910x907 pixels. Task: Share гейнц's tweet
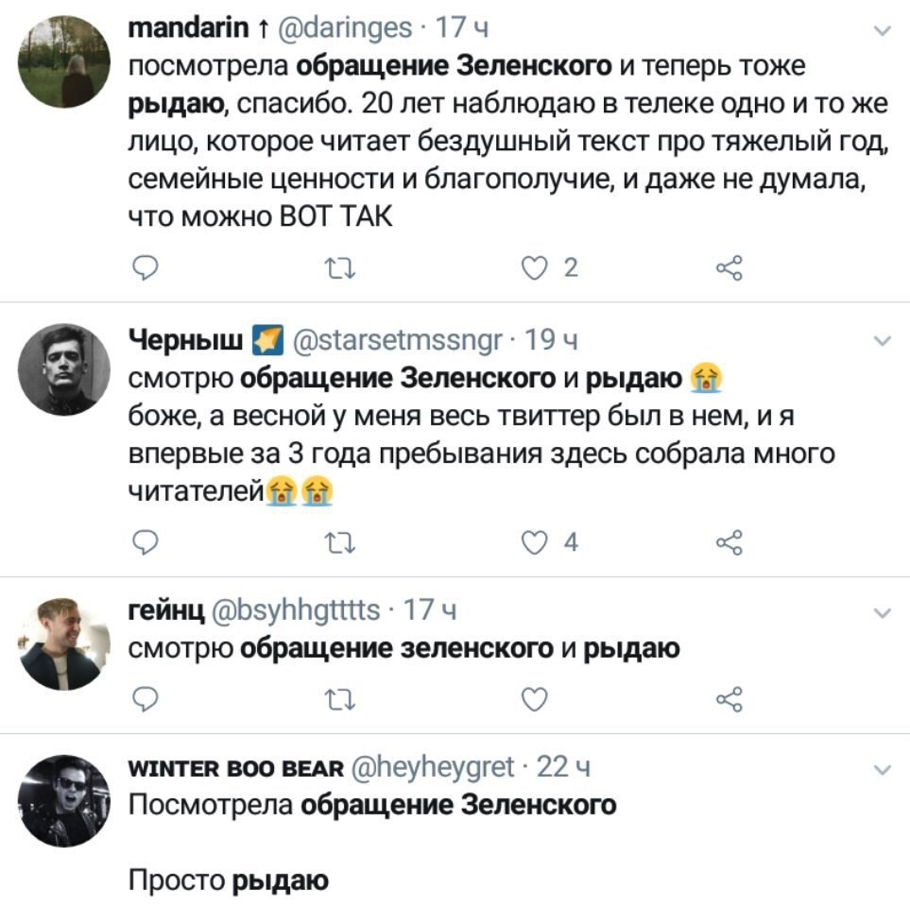[730, 698]
